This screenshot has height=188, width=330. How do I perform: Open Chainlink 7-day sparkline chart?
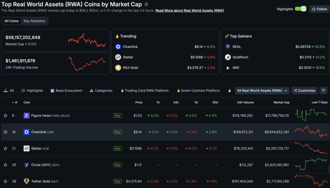311,131
